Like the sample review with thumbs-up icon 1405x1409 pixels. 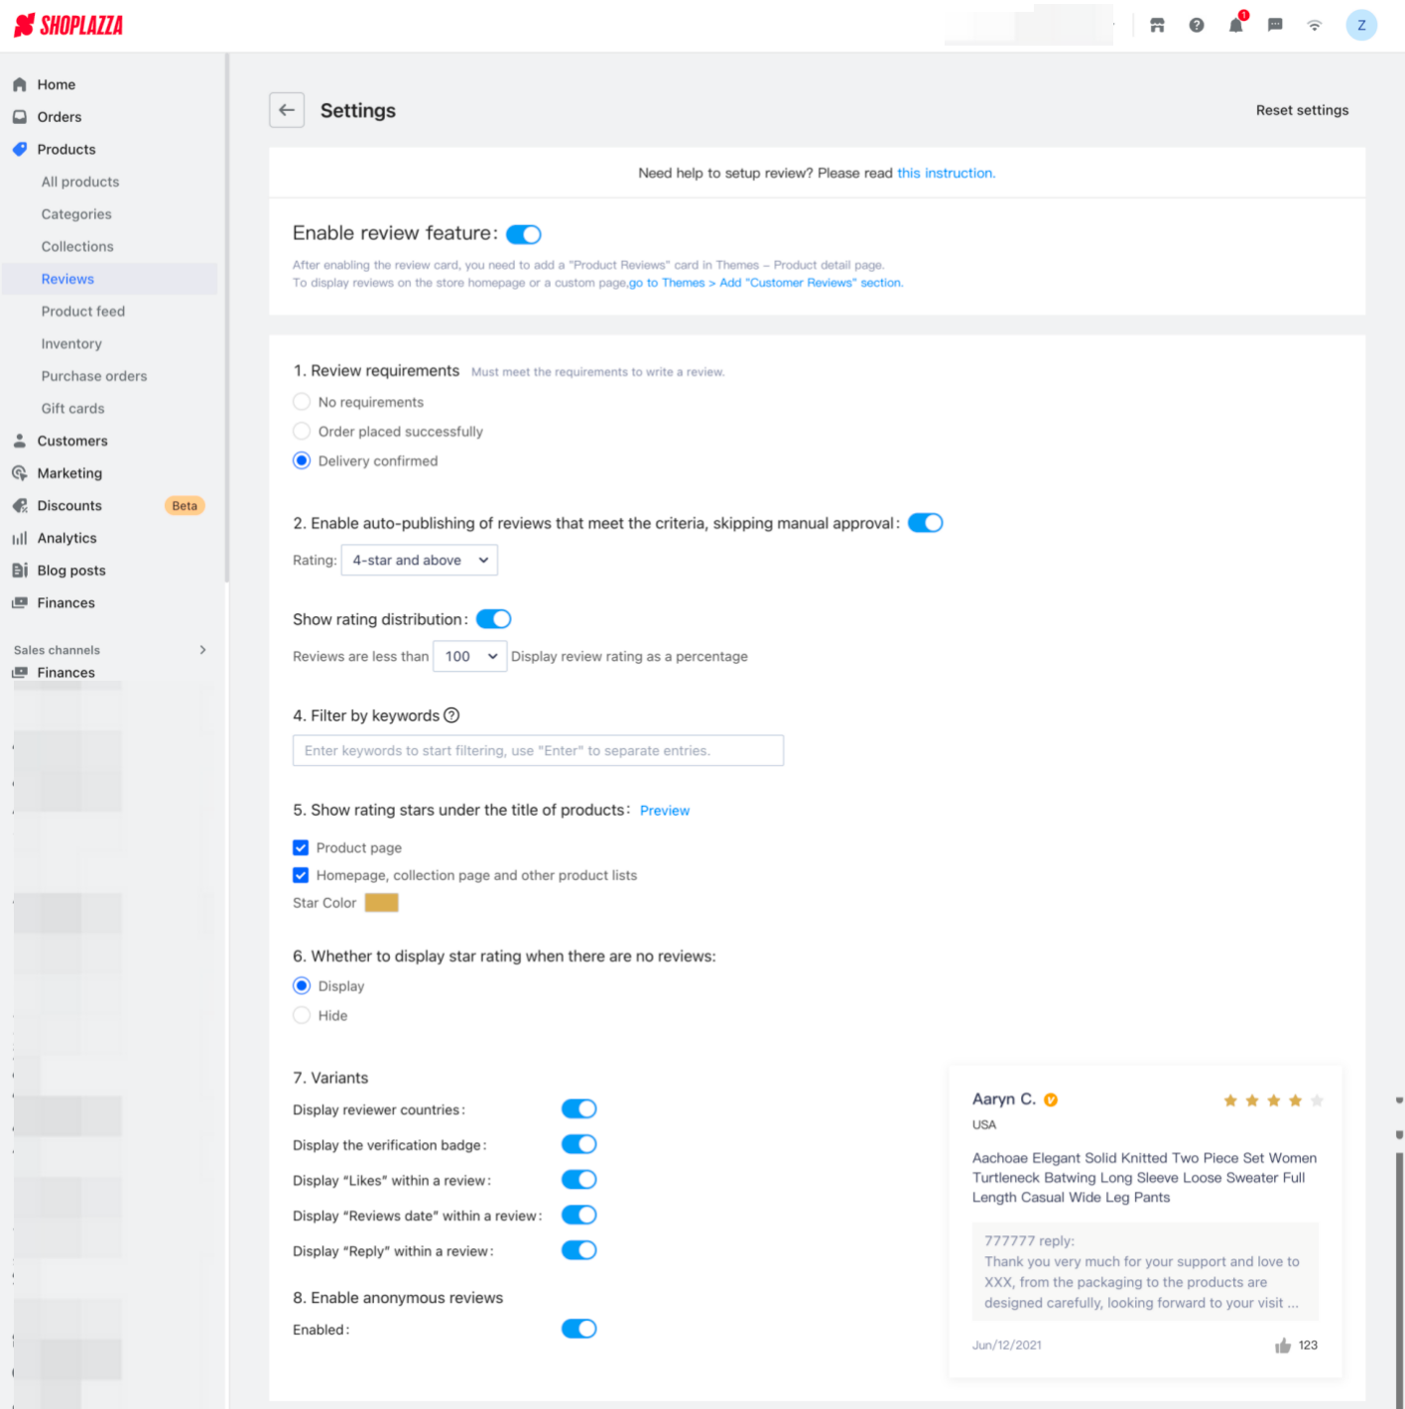pyautogui.click(x=1283, y=1345)
